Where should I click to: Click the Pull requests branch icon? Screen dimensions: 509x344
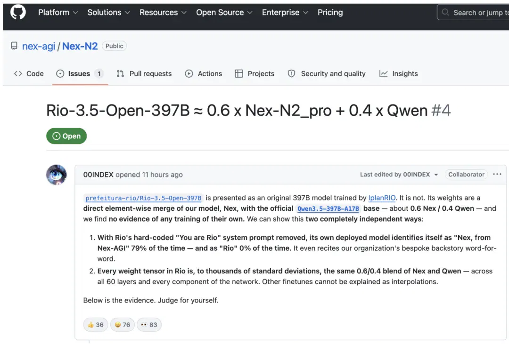(120, 73)
